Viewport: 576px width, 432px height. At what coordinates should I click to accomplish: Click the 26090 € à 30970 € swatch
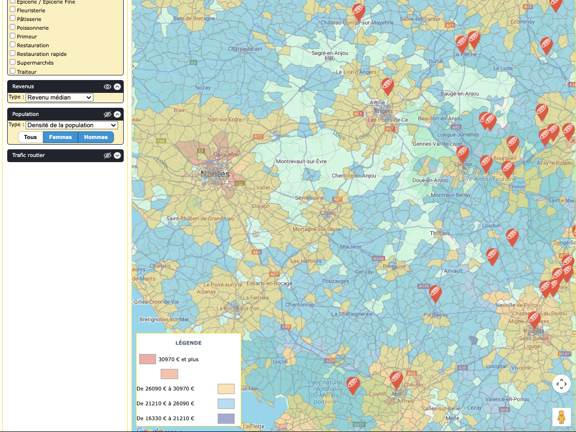coord(226,389)
